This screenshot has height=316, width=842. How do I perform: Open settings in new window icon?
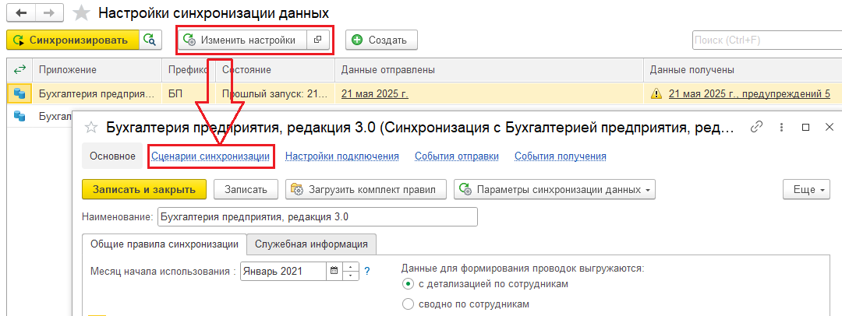coord(318,40)
